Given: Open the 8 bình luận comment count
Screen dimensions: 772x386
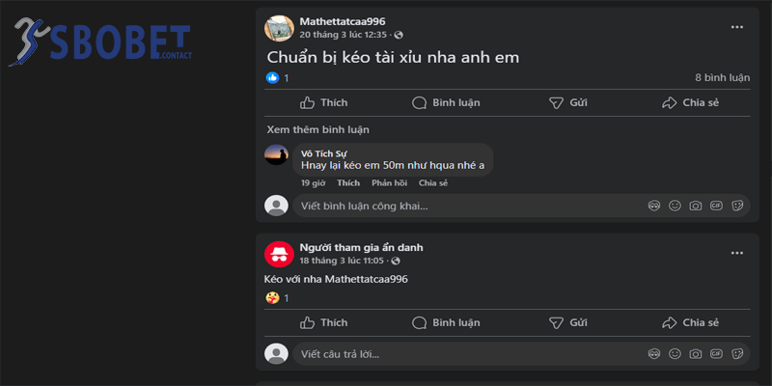Looking at the screenshot, I should pyautogui.click(x=722, y=77).
